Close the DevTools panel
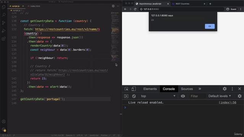Screen dimensions: 244x137 click(x=239, y=89)
